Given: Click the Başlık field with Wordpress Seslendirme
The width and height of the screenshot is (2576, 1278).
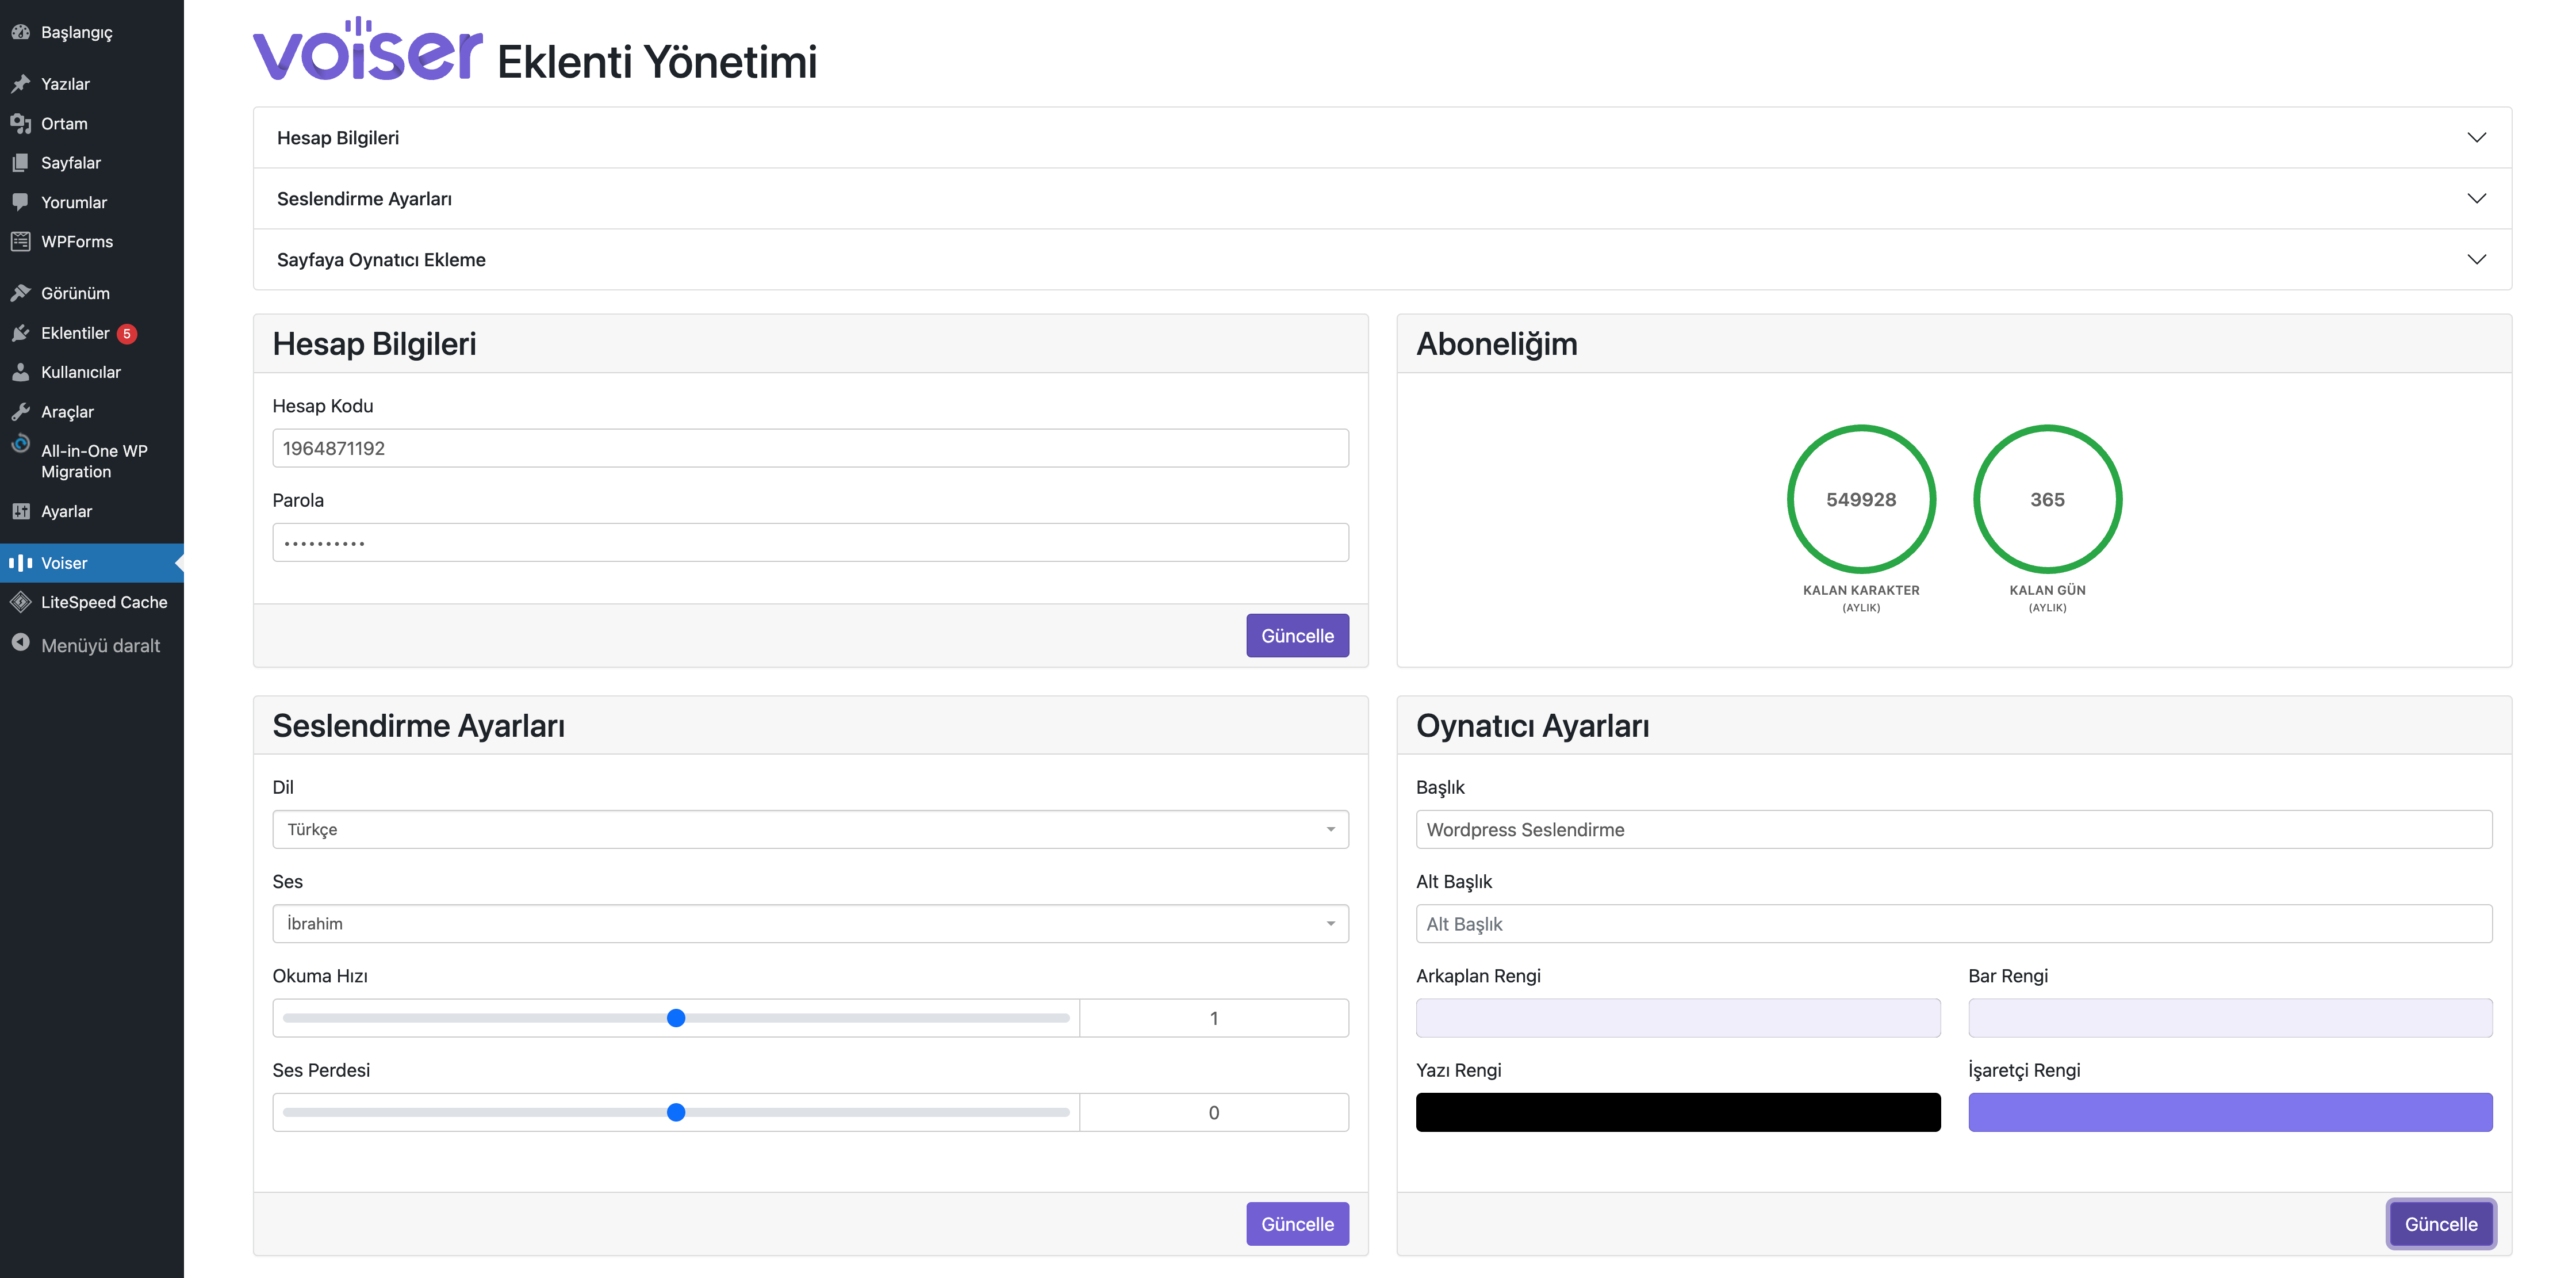Looking at the screenshot, I should coord(1954,830).
